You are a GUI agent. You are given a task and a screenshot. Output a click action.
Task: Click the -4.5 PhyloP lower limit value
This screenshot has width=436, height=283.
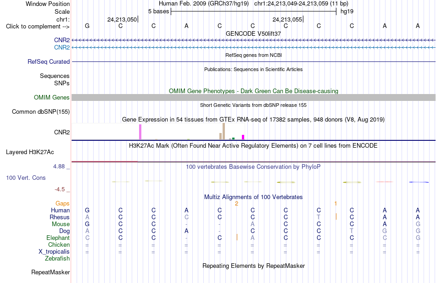click(x=60, y=189)
